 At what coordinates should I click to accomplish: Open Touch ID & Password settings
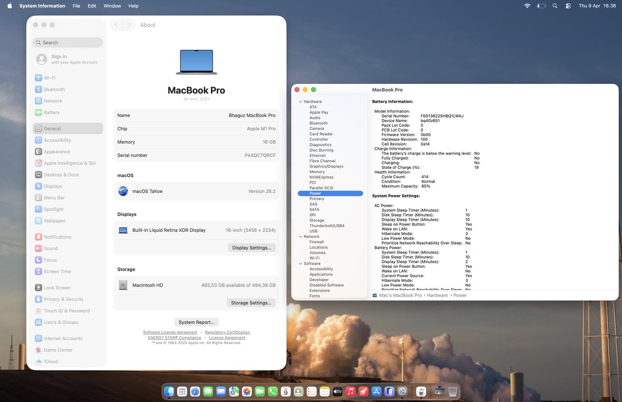[x=68, y=311]
